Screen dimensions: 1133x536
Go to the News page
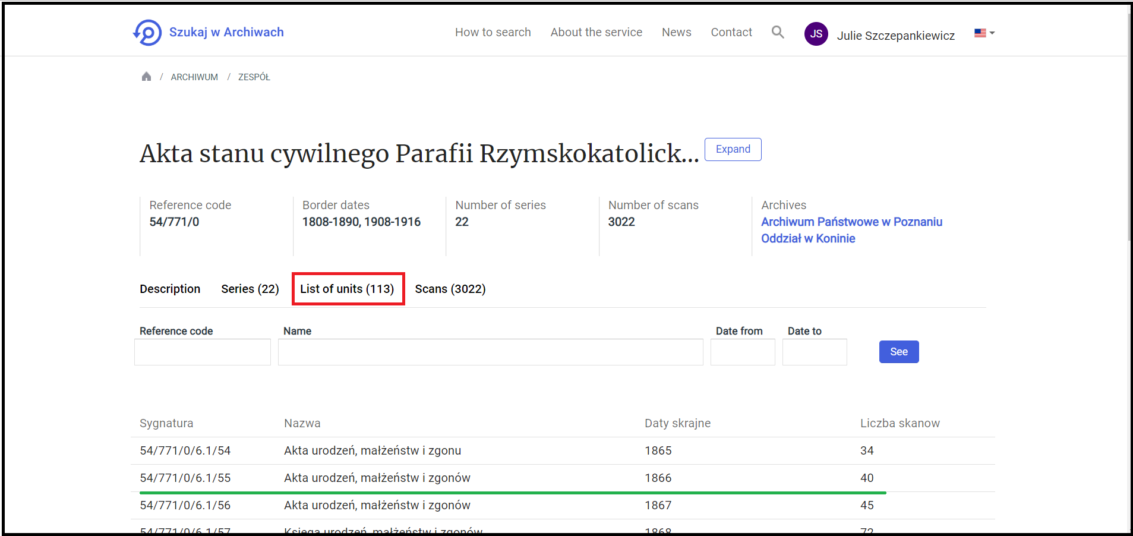coord(676,32)
